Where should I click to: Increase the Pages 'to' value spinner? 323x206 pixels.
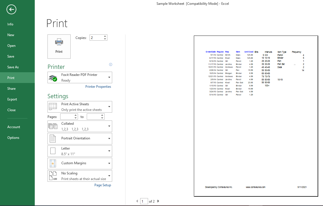coord(102,115)
